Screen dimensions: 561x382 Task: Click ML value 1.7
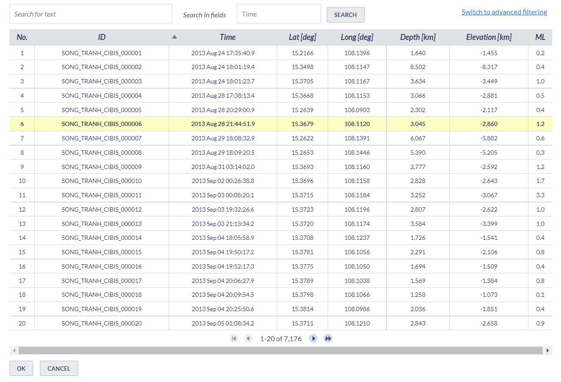pos(540,181)
